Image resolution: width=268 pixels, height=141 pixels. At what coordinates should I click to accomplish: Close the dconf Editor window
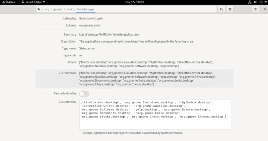[x=265, y=9]
